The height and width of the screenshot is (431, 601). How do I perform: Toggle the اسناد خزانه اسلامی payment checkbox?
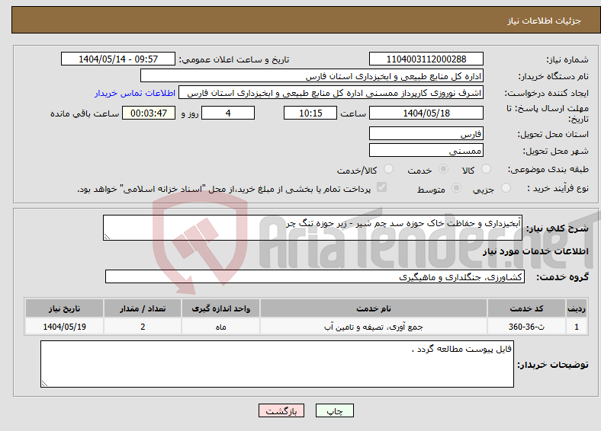(x=382, y=187)
